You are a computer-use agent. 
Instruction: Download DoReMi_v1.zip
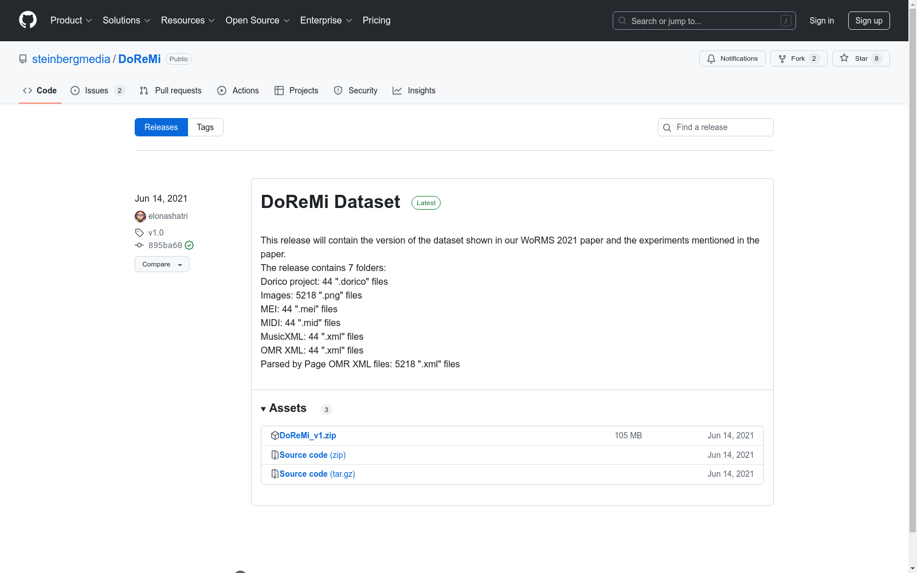(308, 435)
